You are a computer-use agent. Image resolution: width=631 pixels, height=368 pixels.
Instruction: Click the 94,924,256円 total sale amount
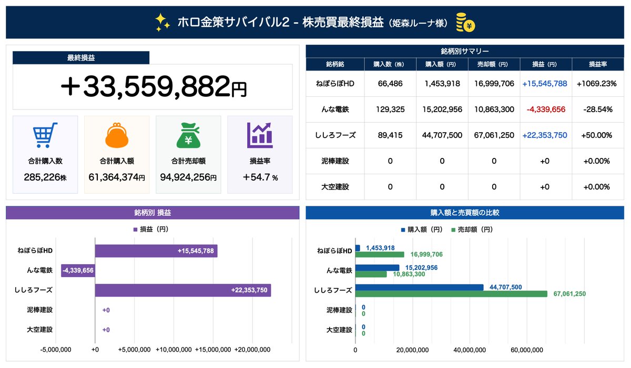[x=188, y=177]
